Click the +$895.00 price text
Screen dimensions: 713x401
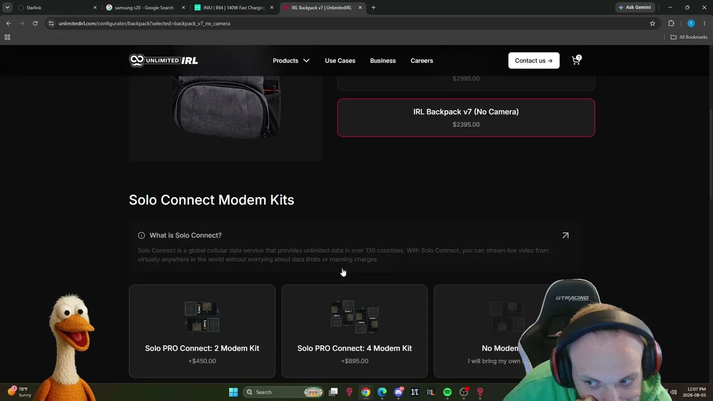tap(354, 361)
